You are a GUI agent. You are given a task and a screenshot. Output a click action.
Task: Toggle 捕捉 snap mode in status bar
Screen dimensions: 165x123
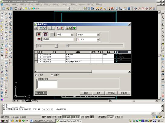[x=44, y=117]
